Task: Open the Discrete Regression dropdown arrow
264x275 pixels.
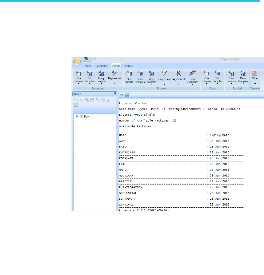Action: [x=164, y=84]
